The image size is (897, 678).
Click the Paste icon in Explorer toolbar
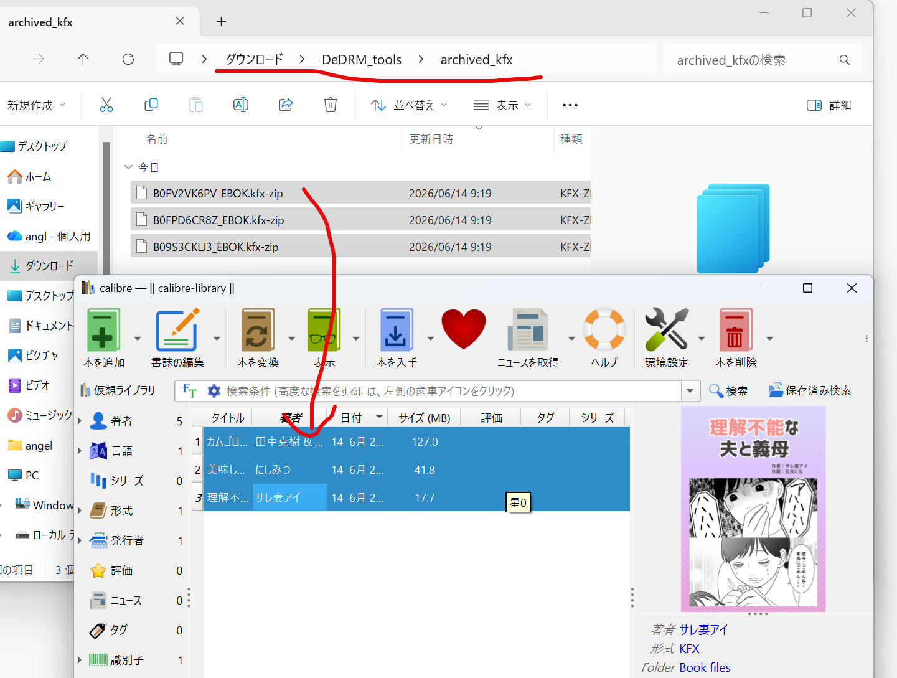[x=196, y=105]
